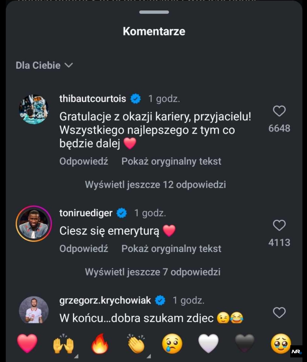
Task: Select the white heart emoji reaction
Action: (209, 344)
